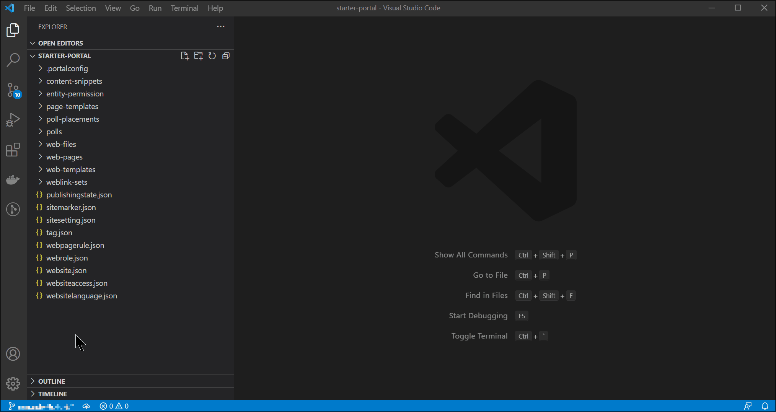This screenshot has width=776, height=412.
Task: Refresh the explorer file tree
Action: 212,56
